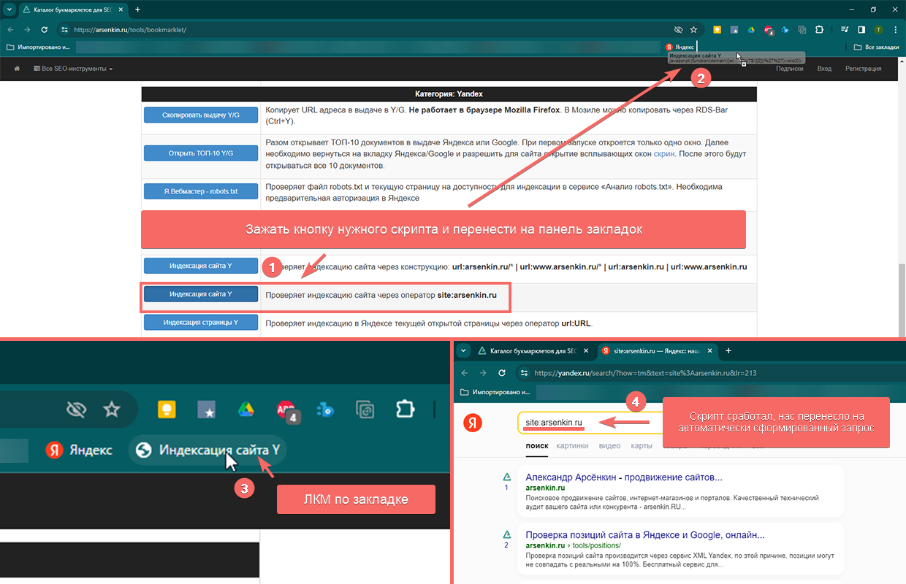Open the скрин link in the ТОП-10 description

665,155
